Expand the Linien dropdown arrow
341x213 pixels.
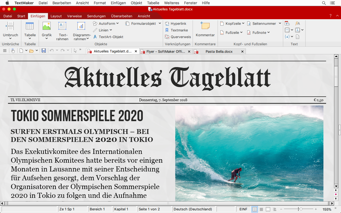tap(111, 30)
